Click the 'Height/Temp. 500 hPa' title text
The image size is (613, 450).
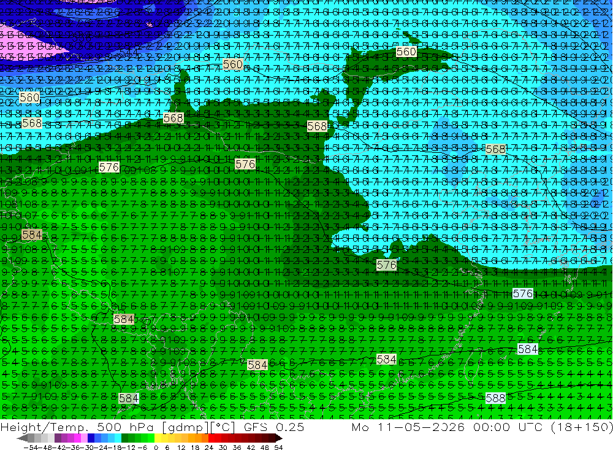click(77, 427)
